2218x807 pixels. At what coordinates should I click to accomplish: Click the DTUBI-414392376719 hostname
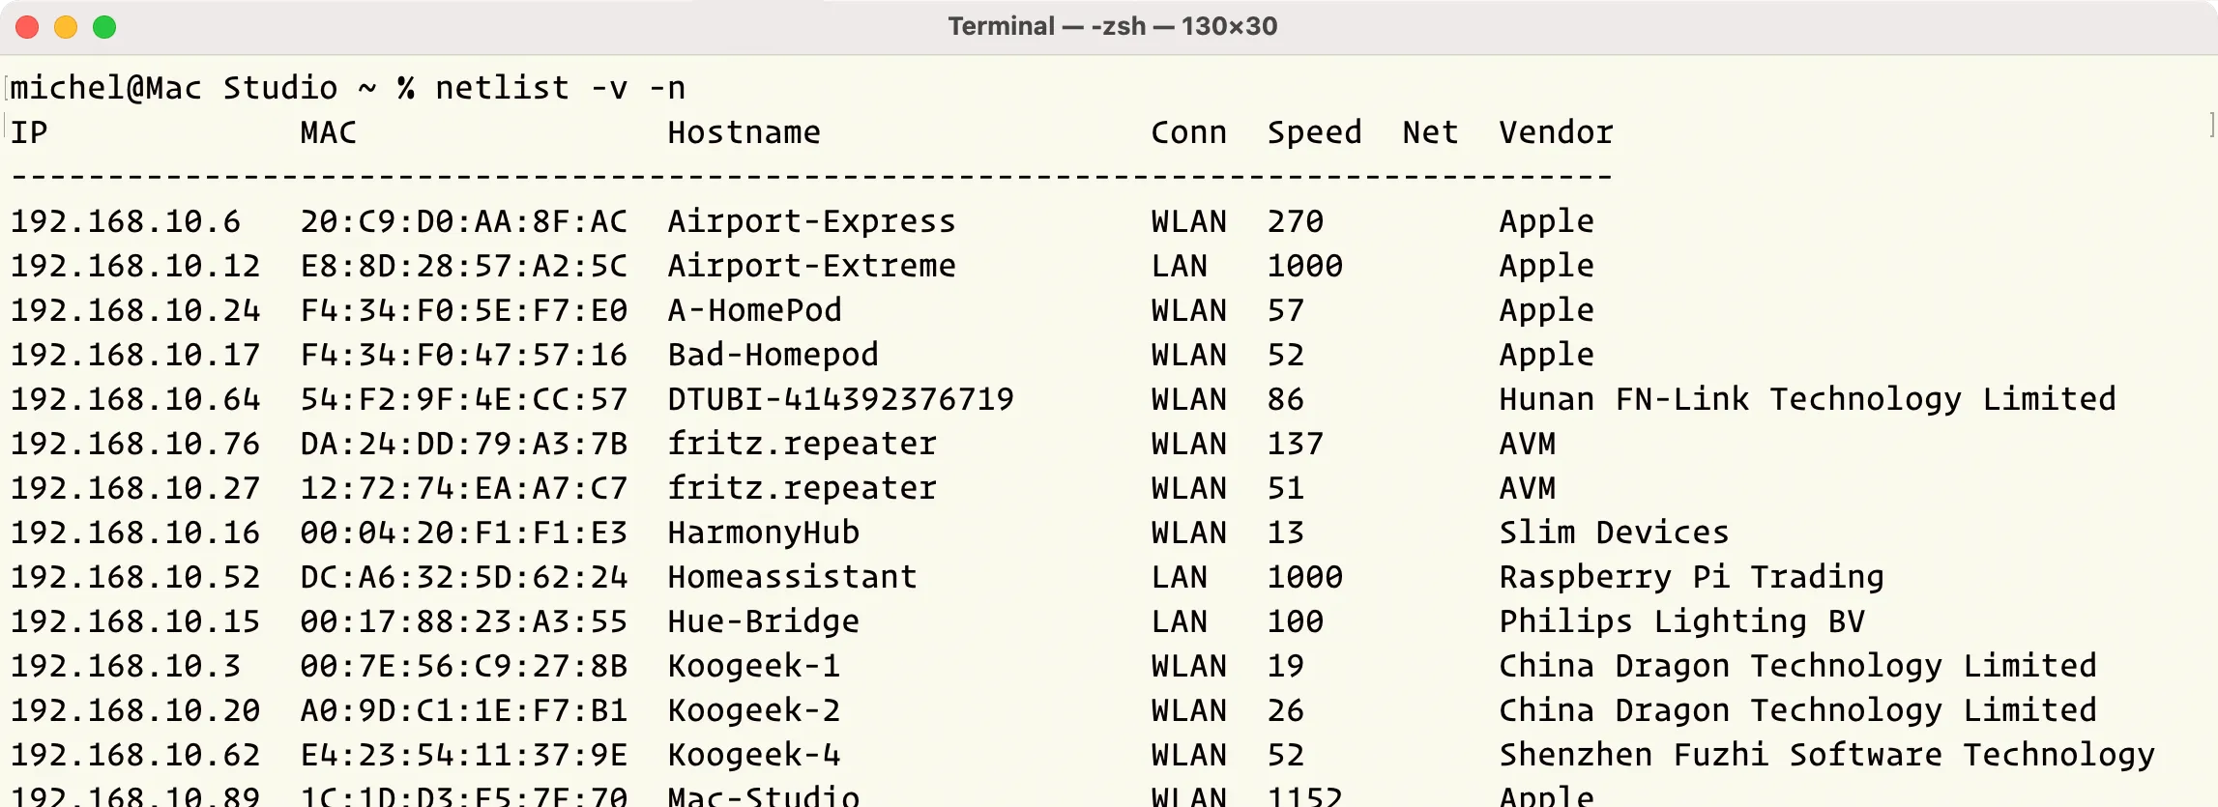tap(840, 399)
